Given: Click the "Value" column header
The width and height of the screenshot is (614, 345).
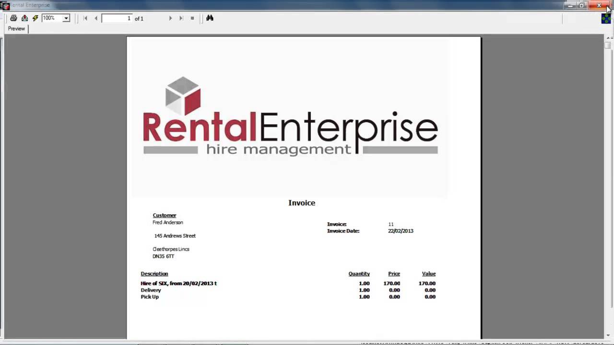Looking at the screenshot, I should [x=429, y=274].
